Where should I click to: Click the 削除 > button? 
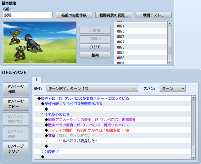click(x=95, y=39)
